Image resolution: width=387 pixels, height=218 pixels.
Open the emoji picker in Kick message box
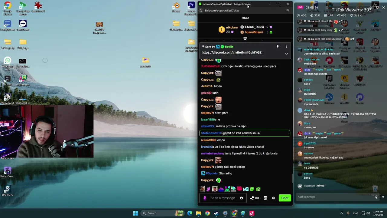tap(241, 198)
